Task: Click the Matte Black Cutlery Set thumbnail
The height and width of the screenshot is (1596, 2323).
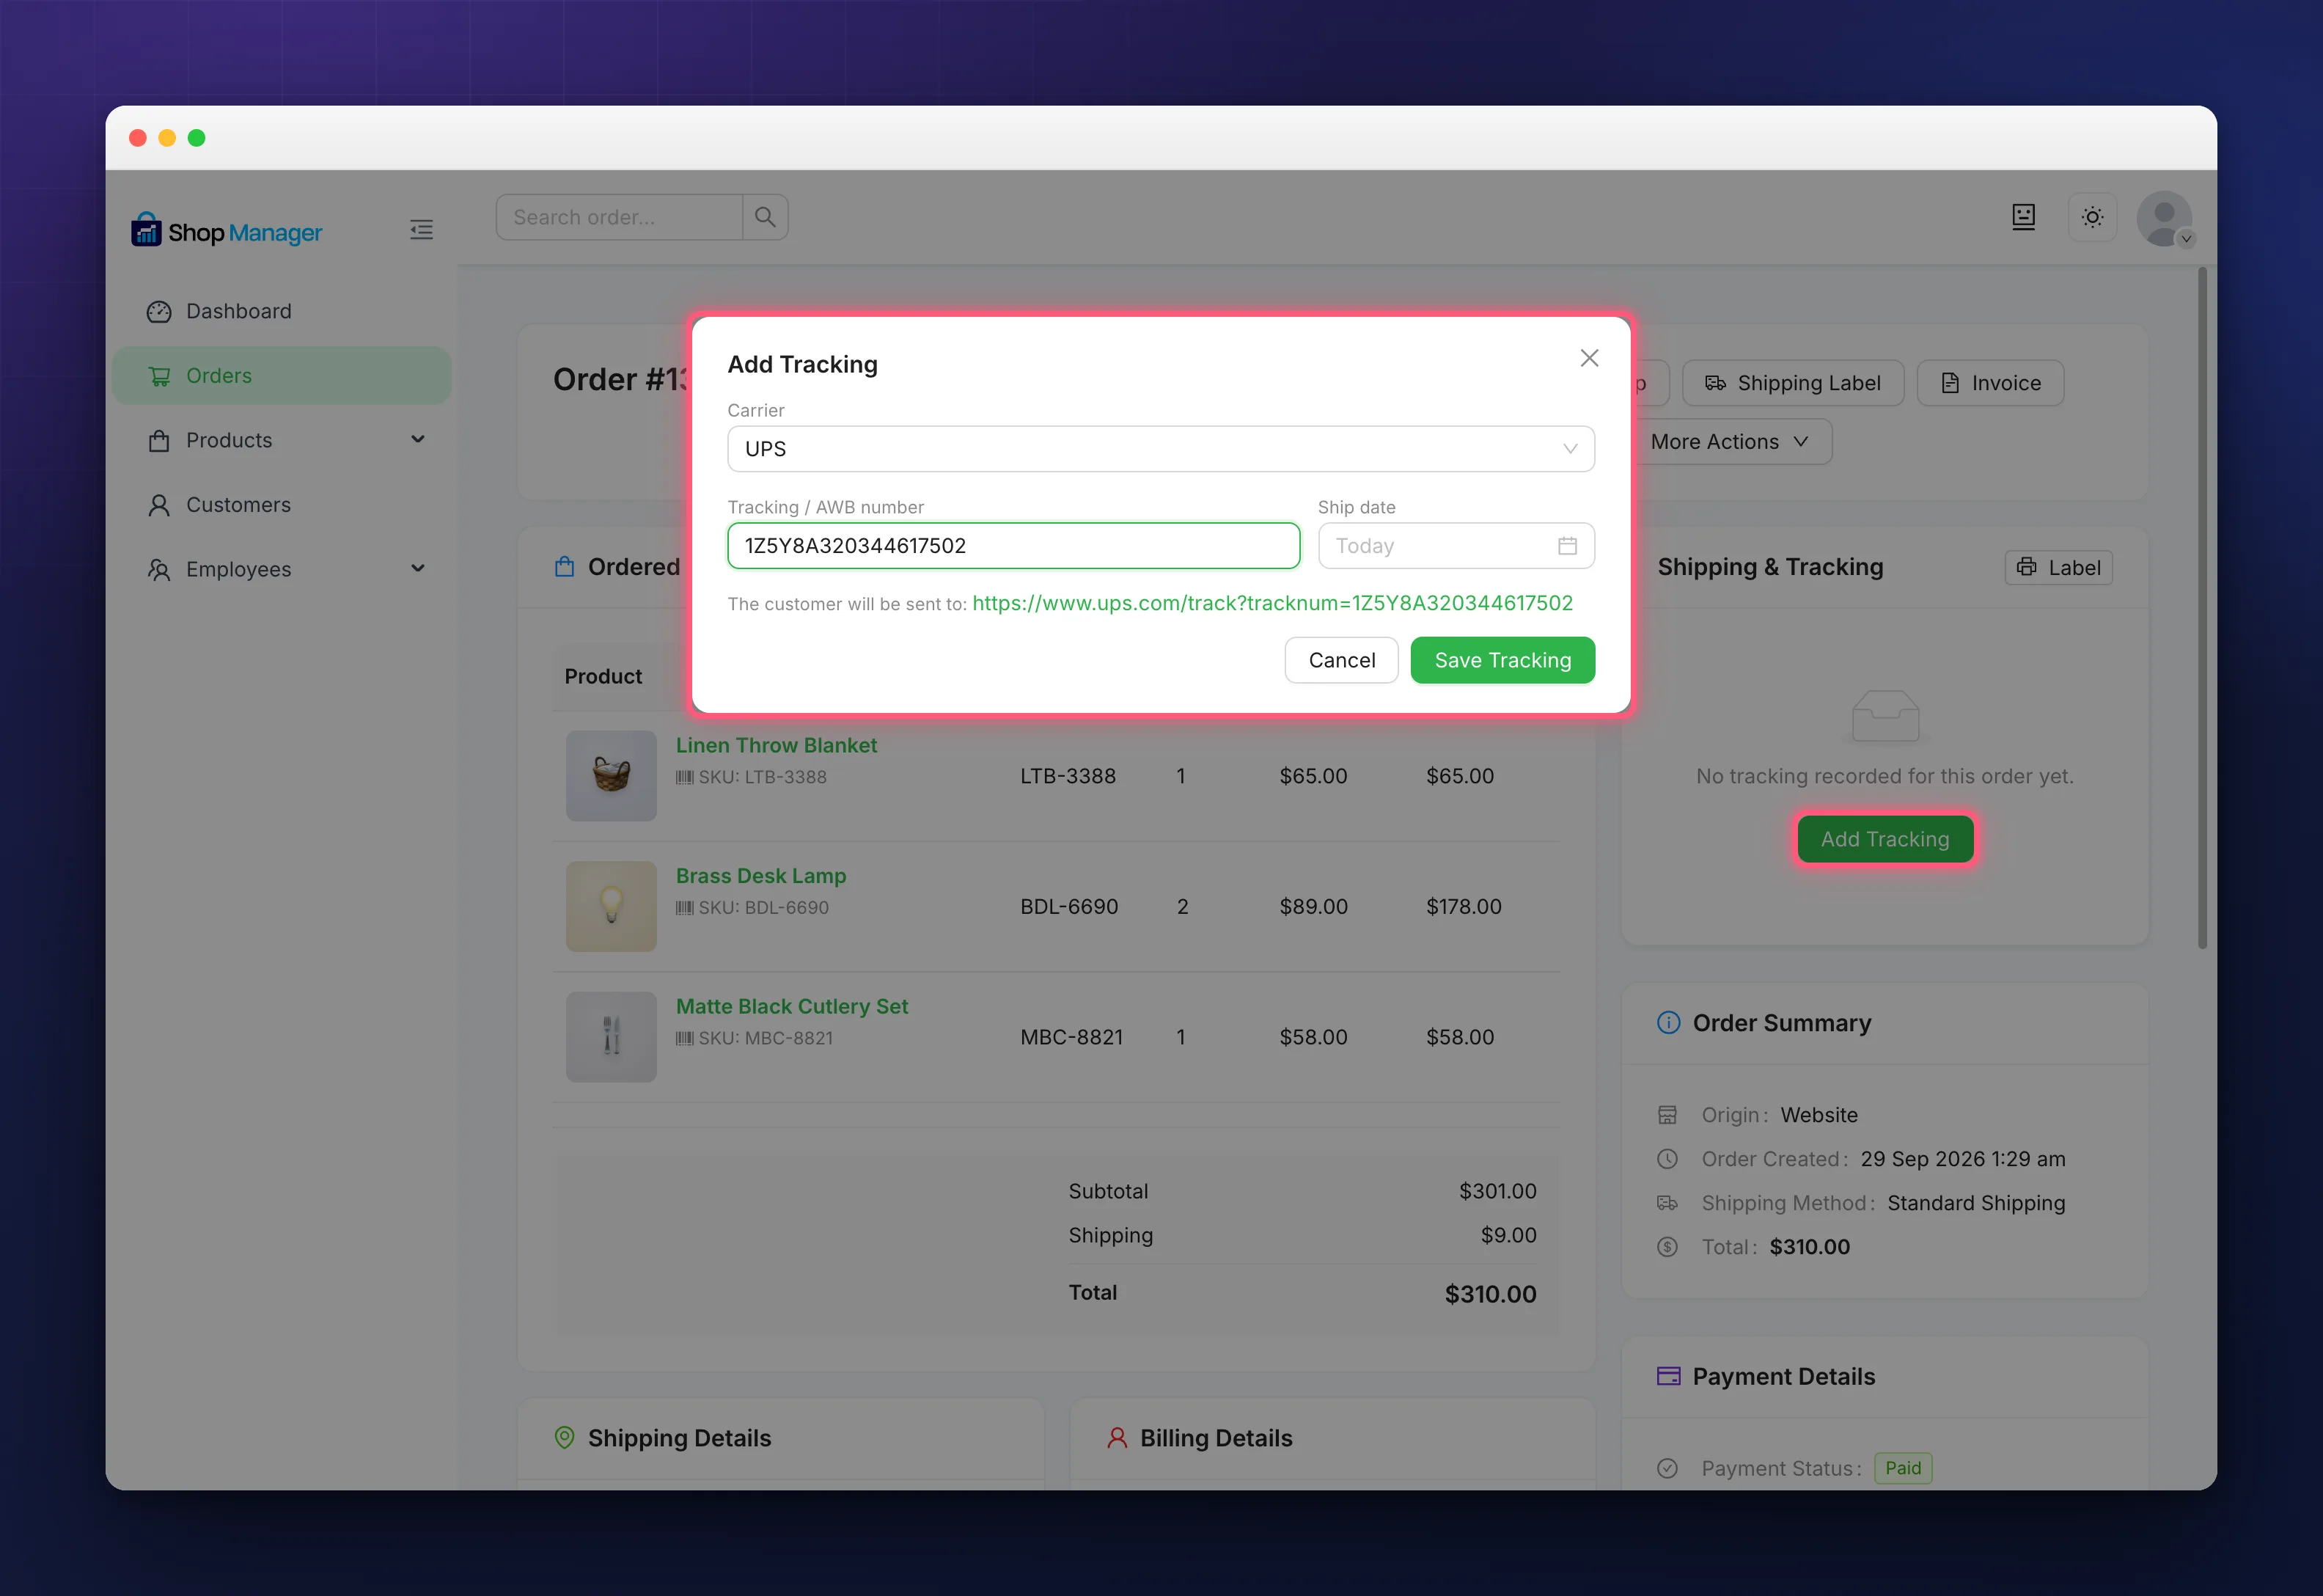Action: point(611,1037)
